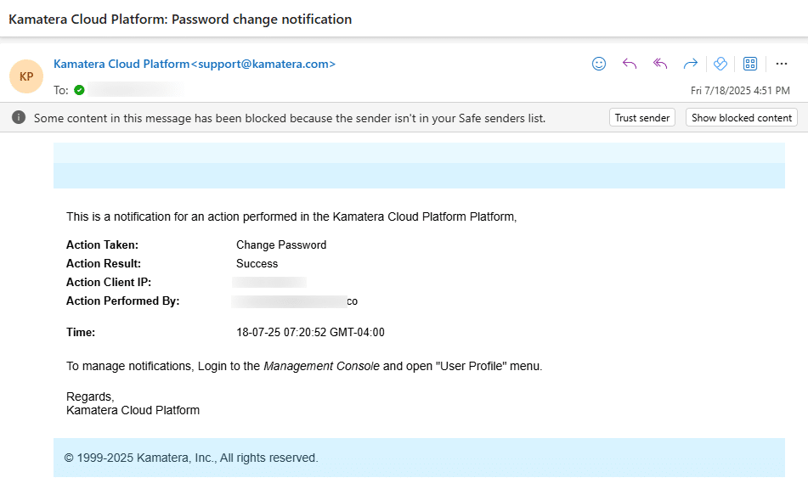Screen dimensions: 808x489
Task: Click the info icon on the blocked content banner
Action: (x=19, y=117)
